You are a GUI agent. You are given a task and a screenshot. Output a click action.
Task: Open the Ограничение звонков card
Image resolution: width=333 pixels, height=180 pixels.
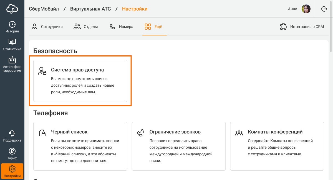(178, 146)
